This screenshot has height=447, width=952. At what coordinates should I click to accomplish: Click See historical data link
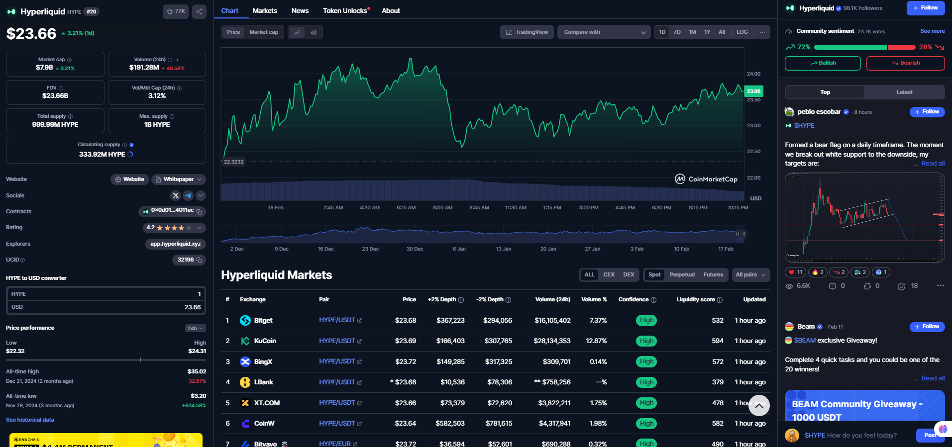click(30, 420)
